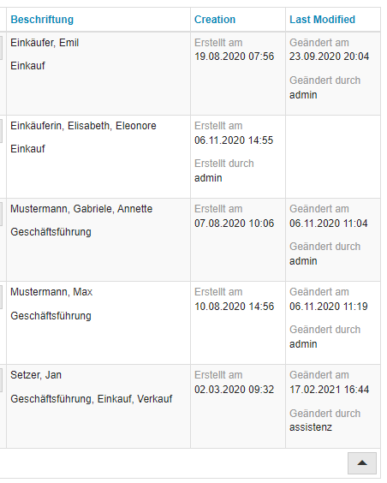
Task: Click modified date 17.02.2021 16:44
Action: tap(329, 390)
